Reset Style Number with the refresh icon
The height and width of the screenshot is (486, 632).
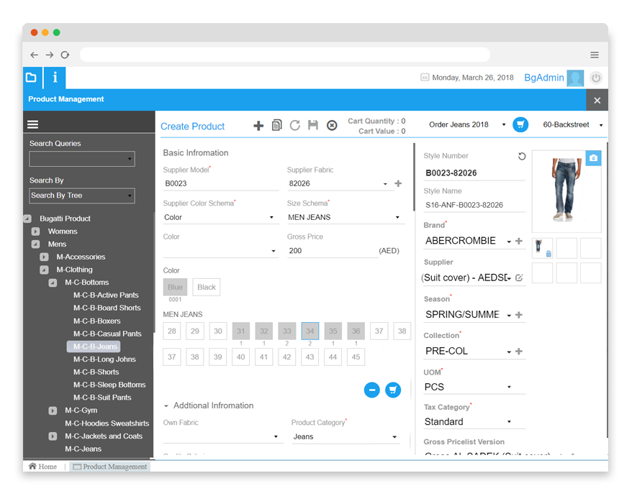click(x=522, y=156)
